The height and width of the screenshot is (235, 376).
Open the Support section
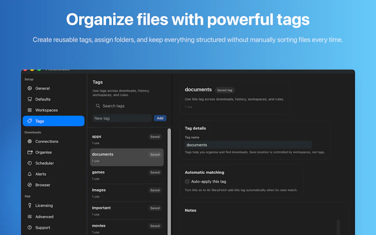(54, 227)
